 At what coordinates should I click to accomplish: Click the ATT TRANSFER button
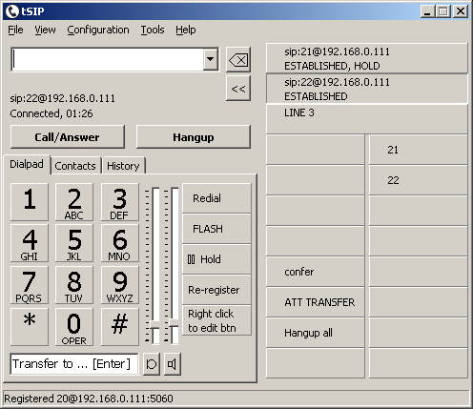(x=316, y=302)
